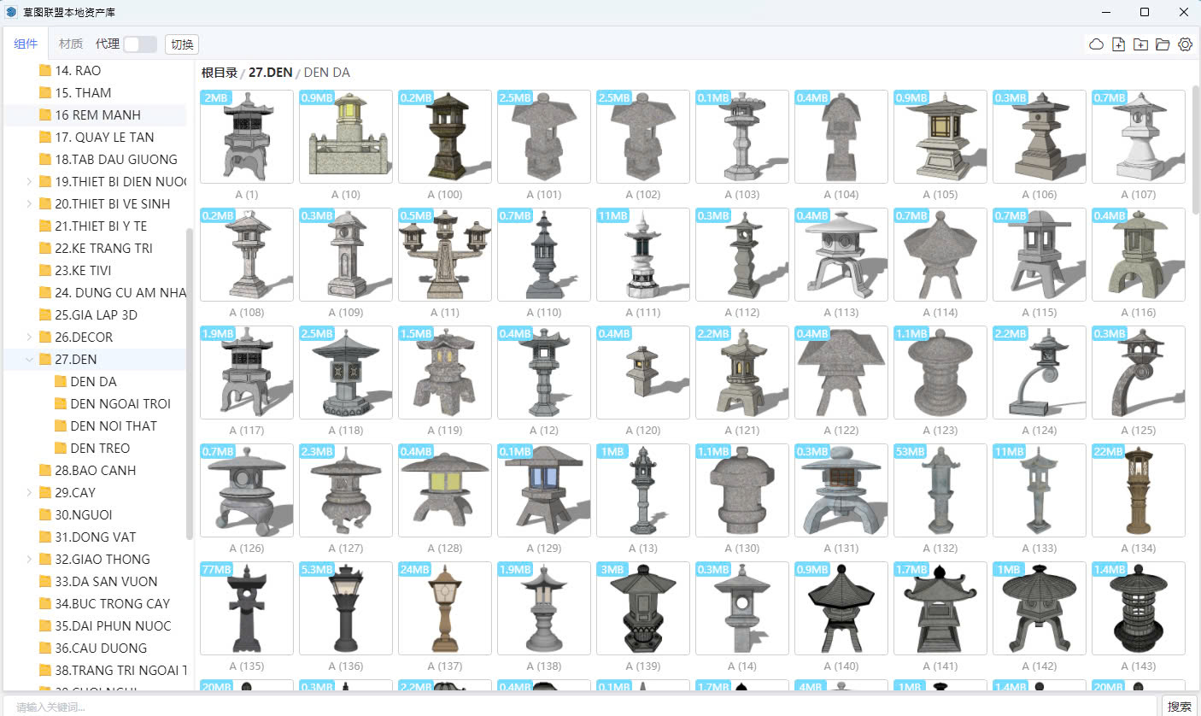Viewport: 1201px width, 716px height.
Task: Click the add file icon
Action: (1118, 44)
